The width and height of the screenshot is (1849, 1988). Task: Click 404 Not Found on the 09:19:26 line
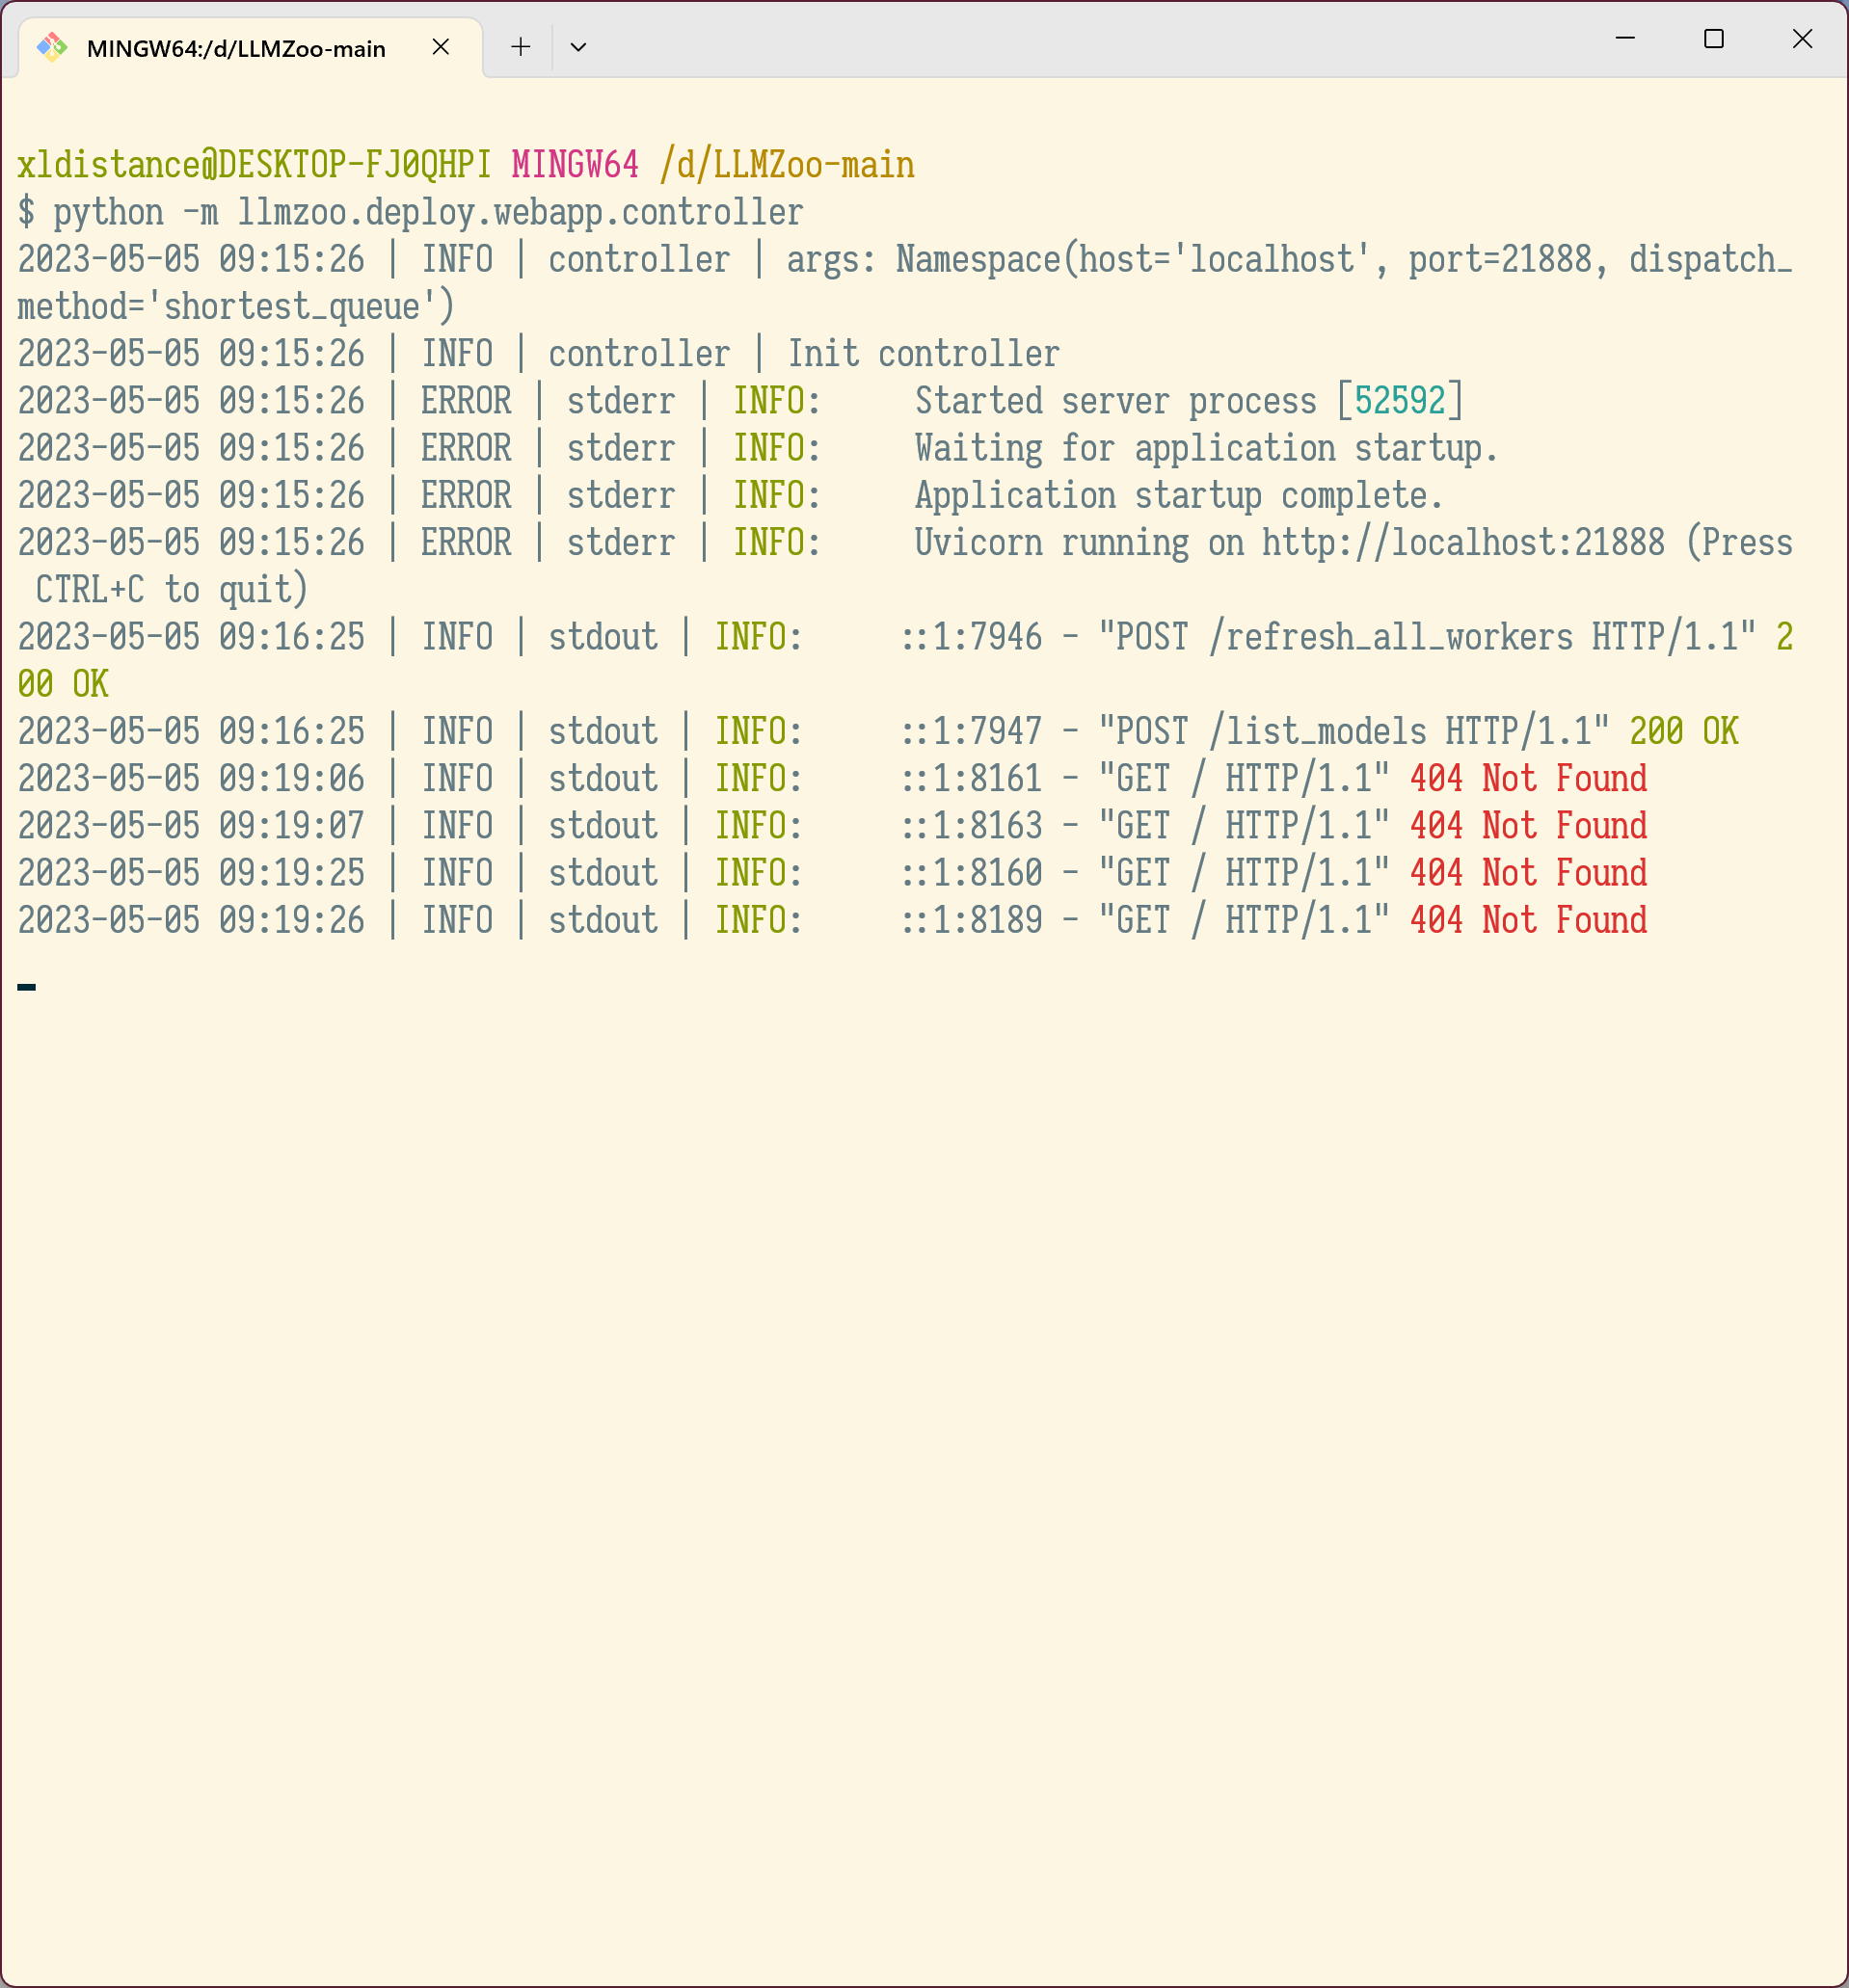click(x=1528, y=920)
